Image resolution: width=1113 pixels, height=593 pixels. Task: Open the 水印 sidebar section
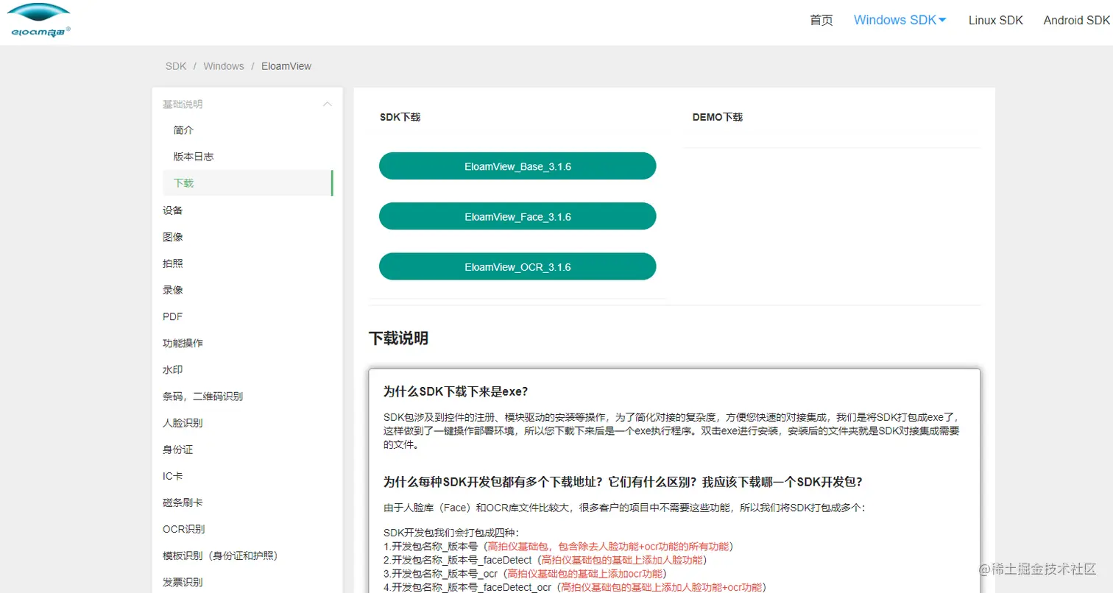point(173,369)
